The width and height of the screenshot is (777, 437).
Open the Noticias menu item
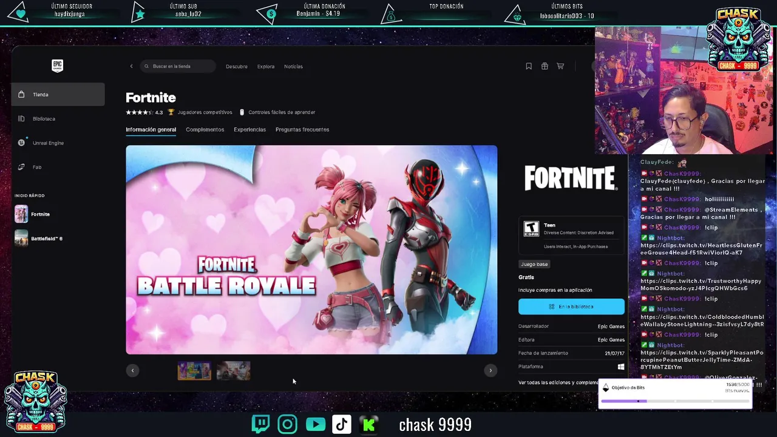[x=293, y=66]
